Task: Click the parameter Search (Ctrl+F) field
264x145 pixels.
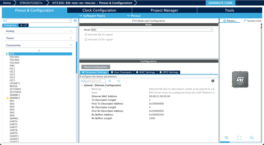Action: coord(94,81)
